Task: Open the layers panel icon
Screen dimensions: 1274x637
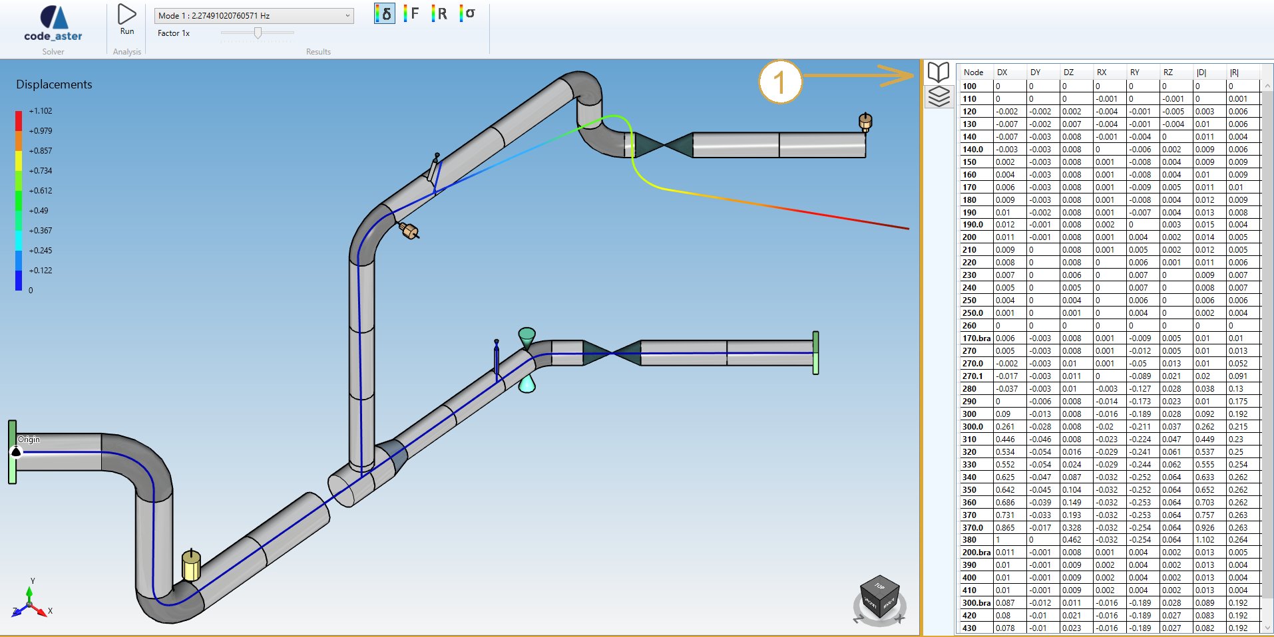Action: pos(939,96)
